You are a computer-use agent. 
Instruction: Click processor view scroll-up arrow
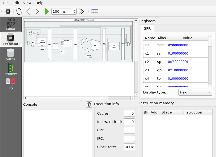tap(136, 20)
